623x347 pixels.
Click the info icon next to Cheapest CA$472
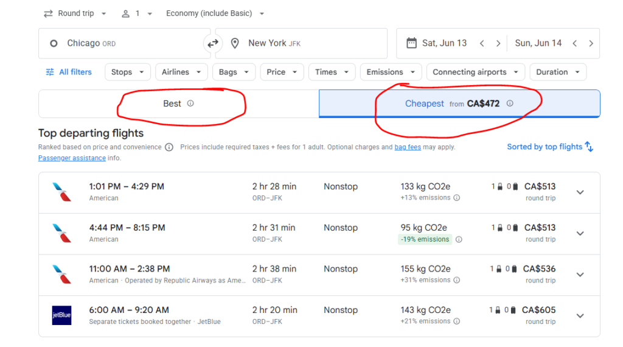click(510, 103)
